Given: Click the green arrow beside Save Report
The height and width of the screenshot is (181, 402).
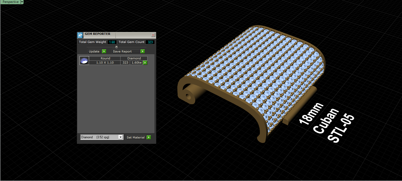Looking at the screenshot, I should [x=143, y=51].
